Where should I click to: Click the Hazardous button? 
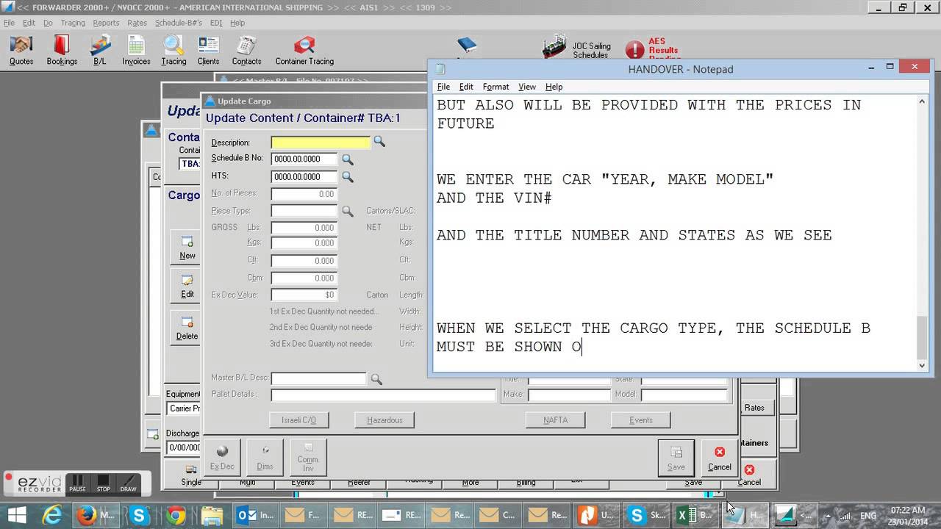[384, 420]
